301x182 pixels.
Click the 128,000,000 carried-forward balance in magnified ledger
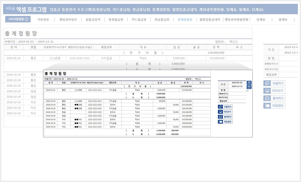point(186,86)
